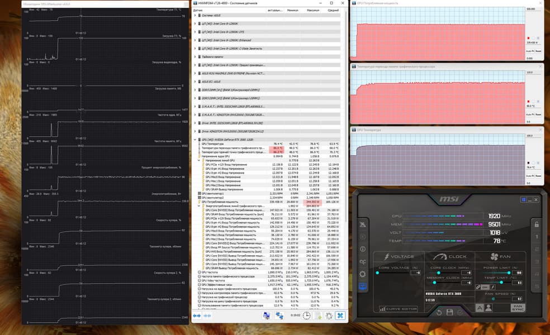This screenshot has height=335, width=550.
Task: Click the save profile floppy icon
Action: (x=449, y=312)
